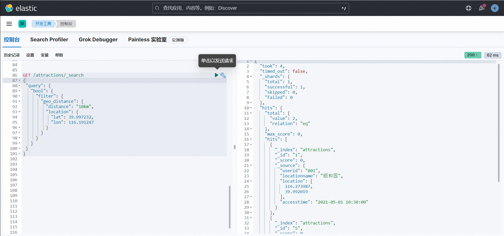Focus the global search field

251,8
